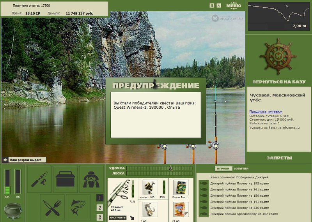Select the Power Pro line item
Image resolution: width=312 pixels, height=222 pixels.
pos(181,187)
